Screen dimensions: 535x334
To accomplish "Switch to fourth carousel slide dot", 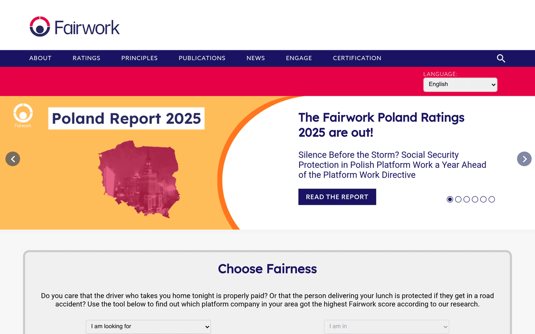I will pos(475,200).
